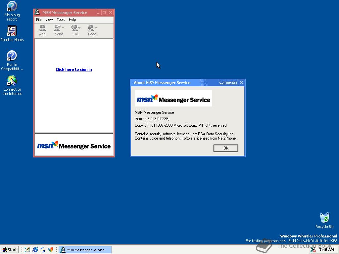Open the Send dropdown arrow

click(x=63, y=28)
